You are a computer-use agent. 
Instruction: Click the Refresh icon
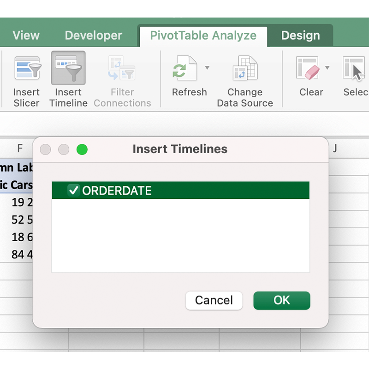(184, 69)
